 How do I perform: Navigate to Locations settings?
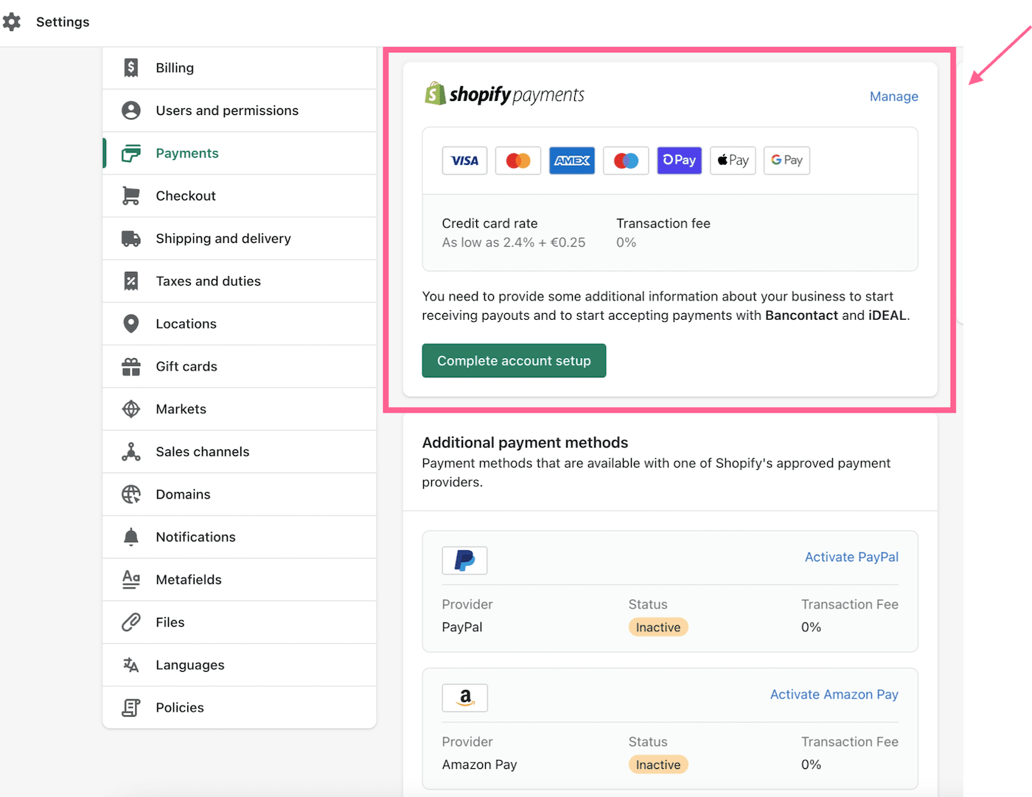click(x=240, y=324)
